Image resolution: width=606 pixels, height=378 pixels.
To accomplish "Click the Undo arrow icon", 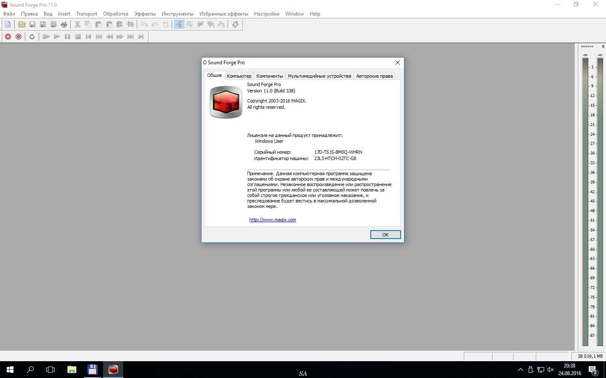I will 144,24.
